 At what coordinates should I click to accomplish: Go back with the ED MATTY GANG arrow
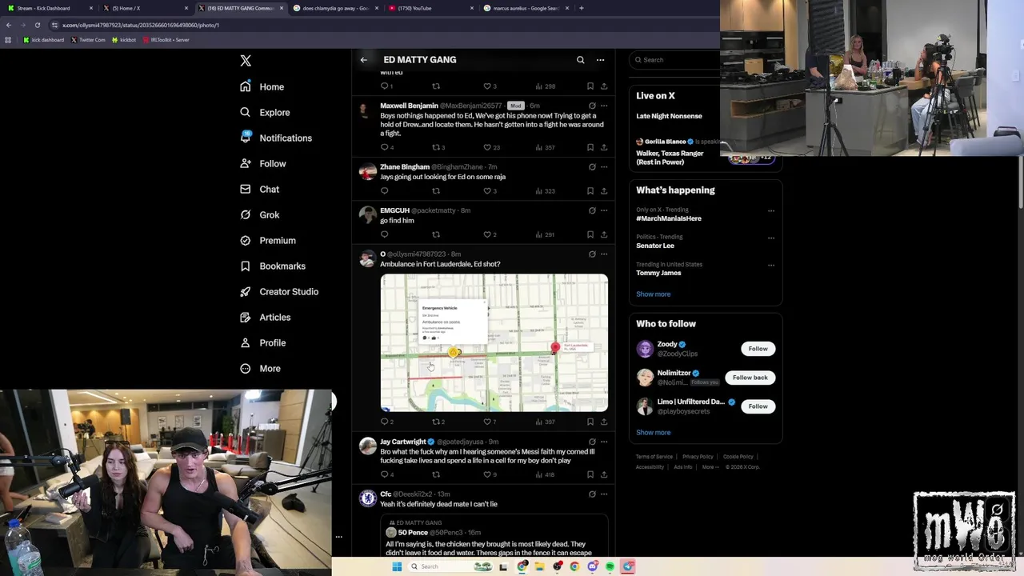[363, 59]
